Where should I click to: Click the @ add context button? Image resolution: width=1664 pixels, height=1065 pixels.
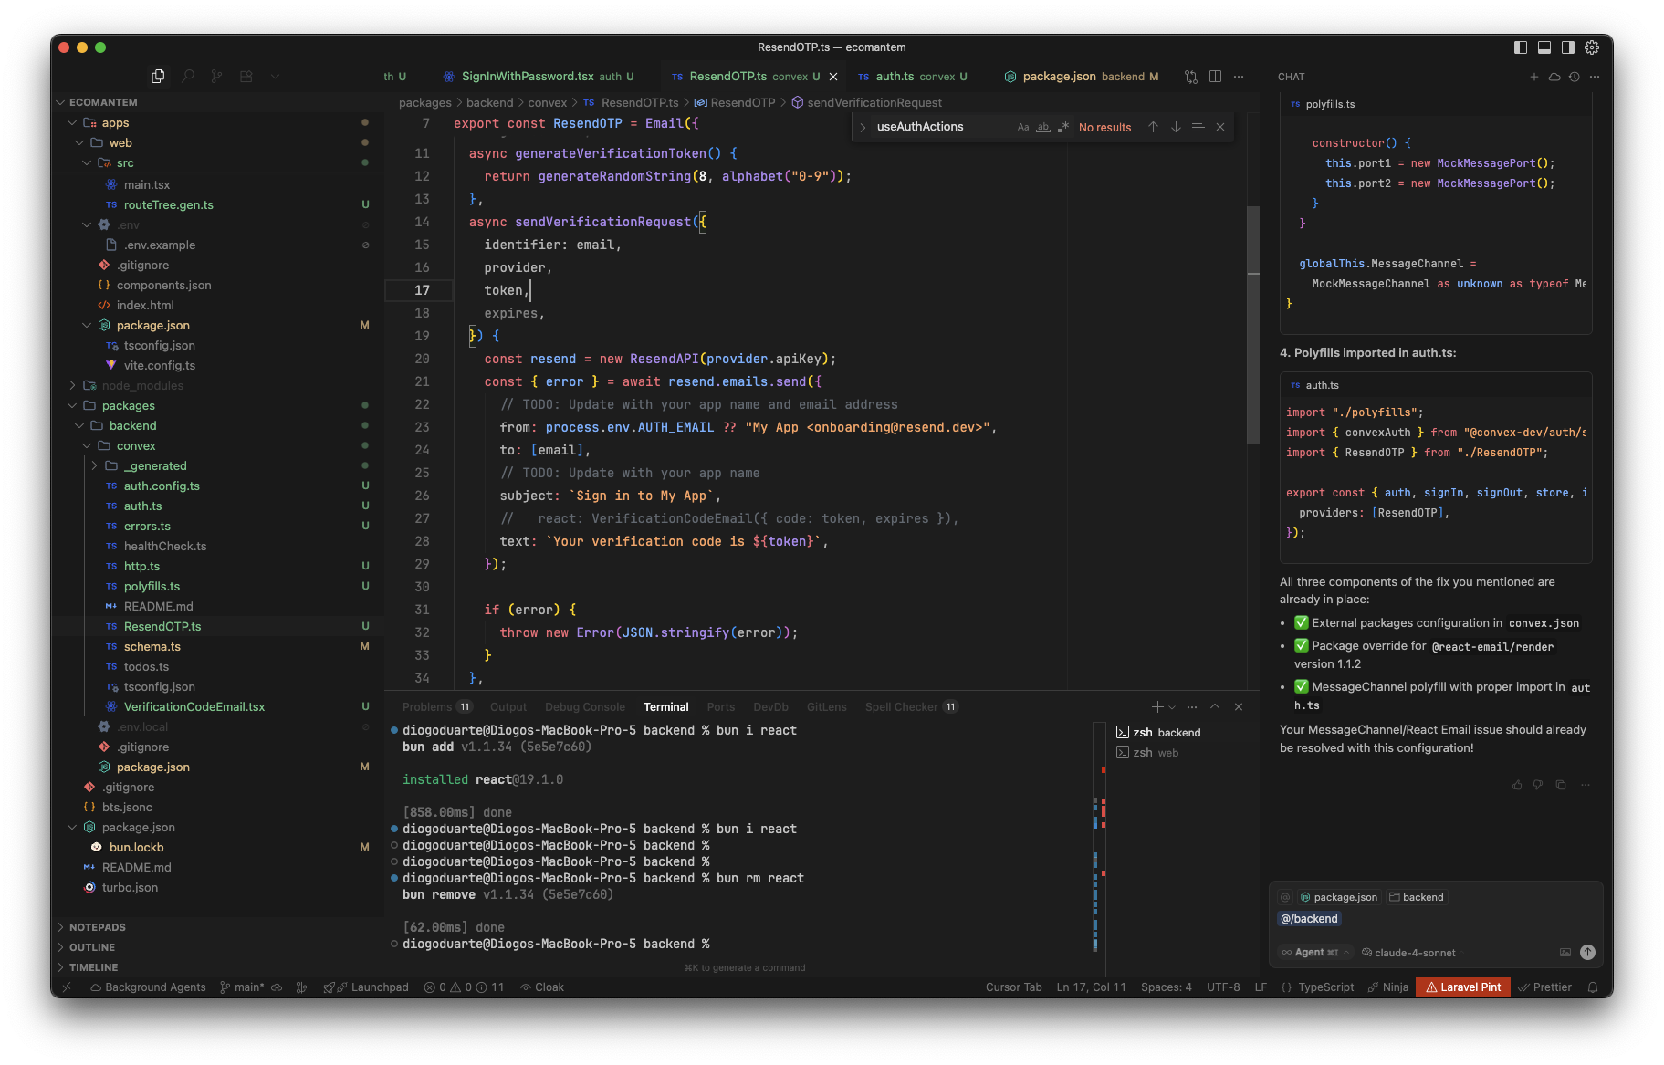click(1285, 898)
